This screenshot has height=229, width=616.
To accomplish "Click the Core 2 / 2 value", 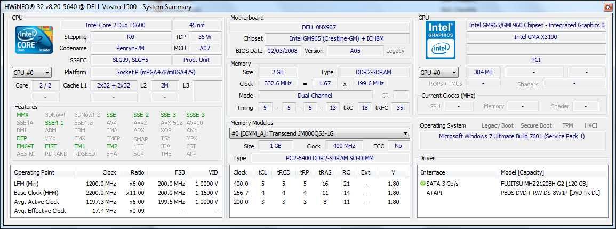I will pyautogui.click(x=45, y=85).
